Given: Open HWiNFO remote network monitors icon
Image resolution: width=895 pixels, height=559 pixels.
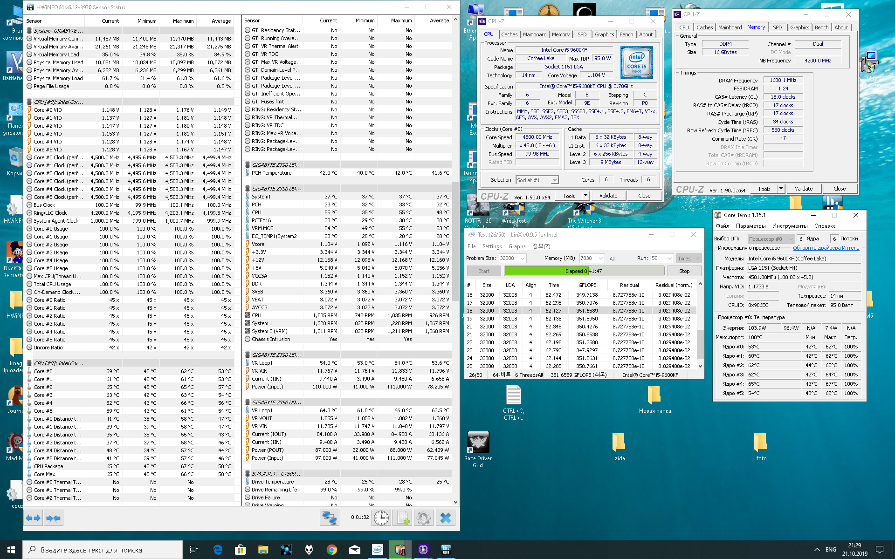Looking at the screenshot, I should pos(329,518).
